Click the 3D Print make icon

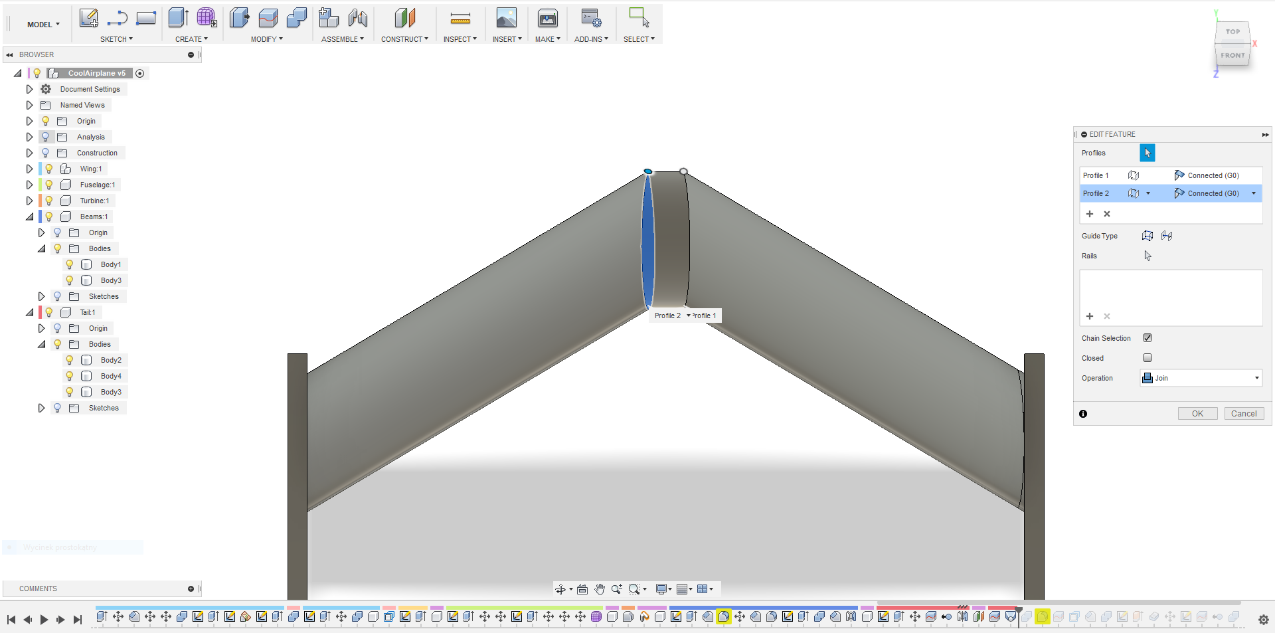click(x=548, y=18)
